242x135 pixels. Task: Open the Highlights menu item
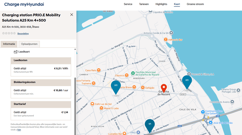[161, 4]
